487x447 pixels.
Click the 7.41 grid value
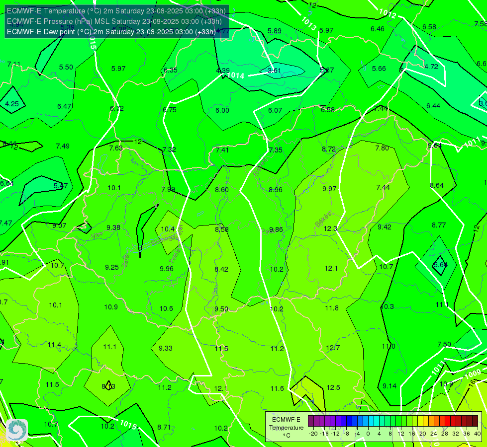tap(222, 150)
